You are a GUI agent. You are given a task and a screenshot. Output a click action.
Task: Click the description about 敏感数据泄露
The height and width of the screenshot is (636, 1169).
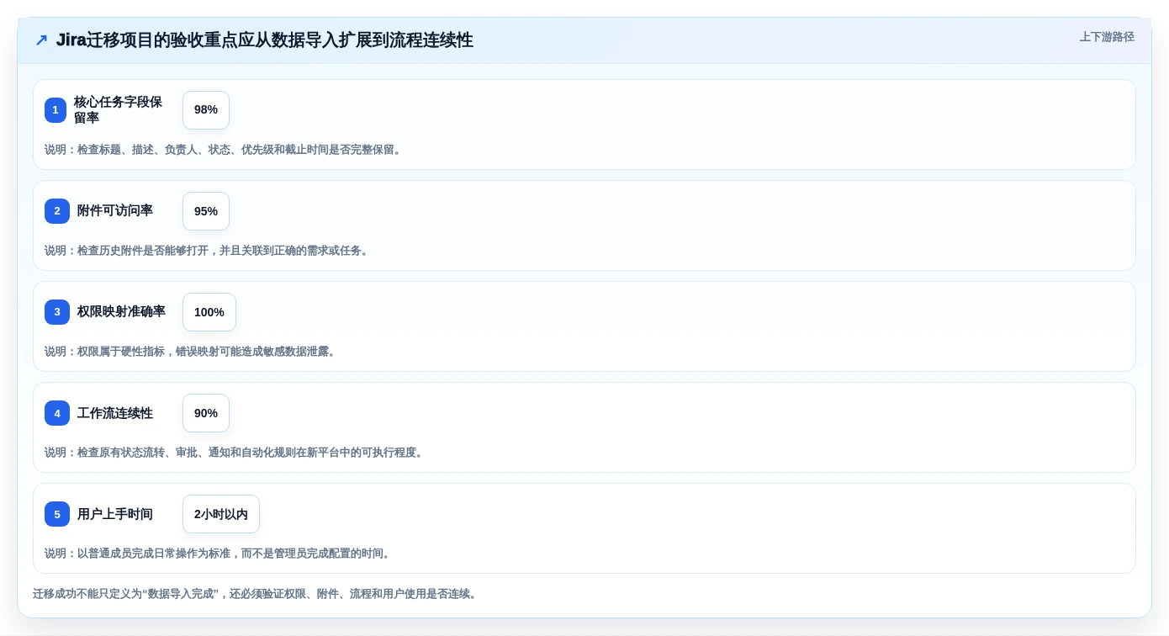192,352
